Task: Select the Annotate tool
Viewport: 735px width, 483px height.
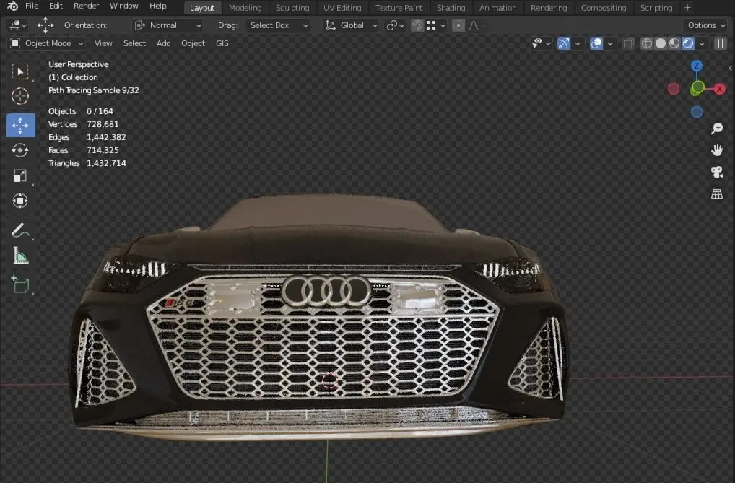Action: click(19, 230)
